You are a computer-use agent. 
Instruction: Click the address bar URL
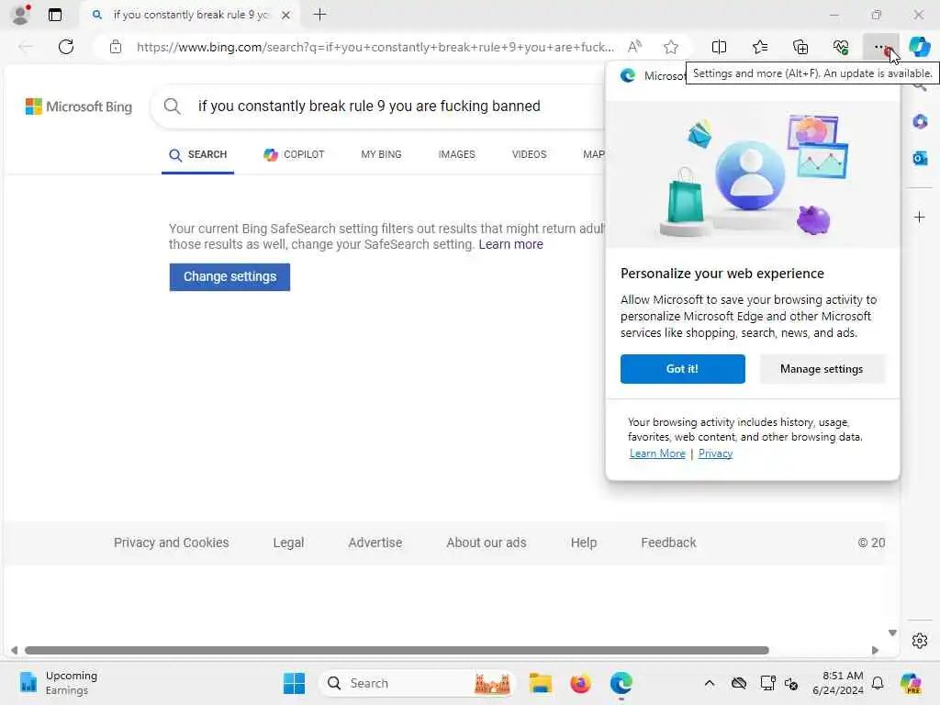click(x=375, y=47)
